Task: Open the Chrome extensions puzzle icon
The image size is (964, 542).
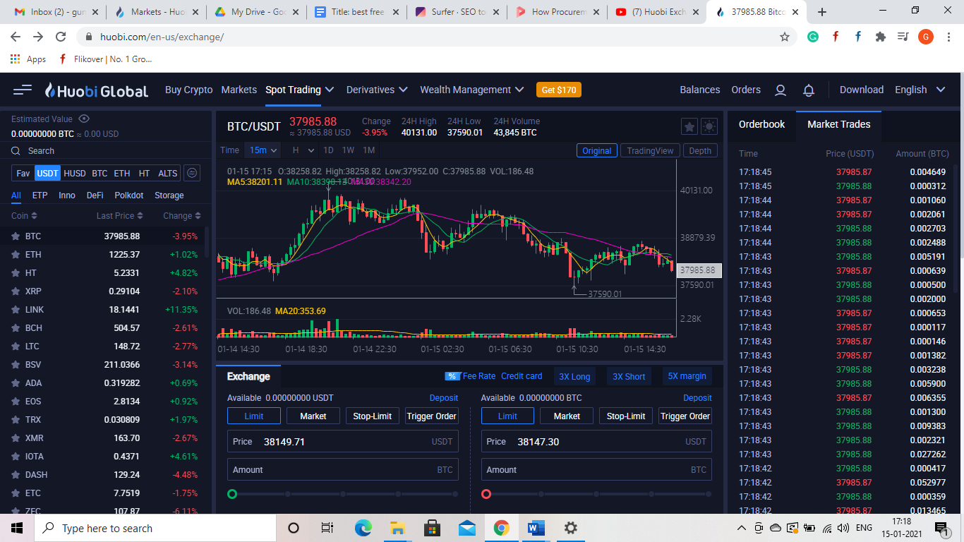Action: (x=880, y=37)
